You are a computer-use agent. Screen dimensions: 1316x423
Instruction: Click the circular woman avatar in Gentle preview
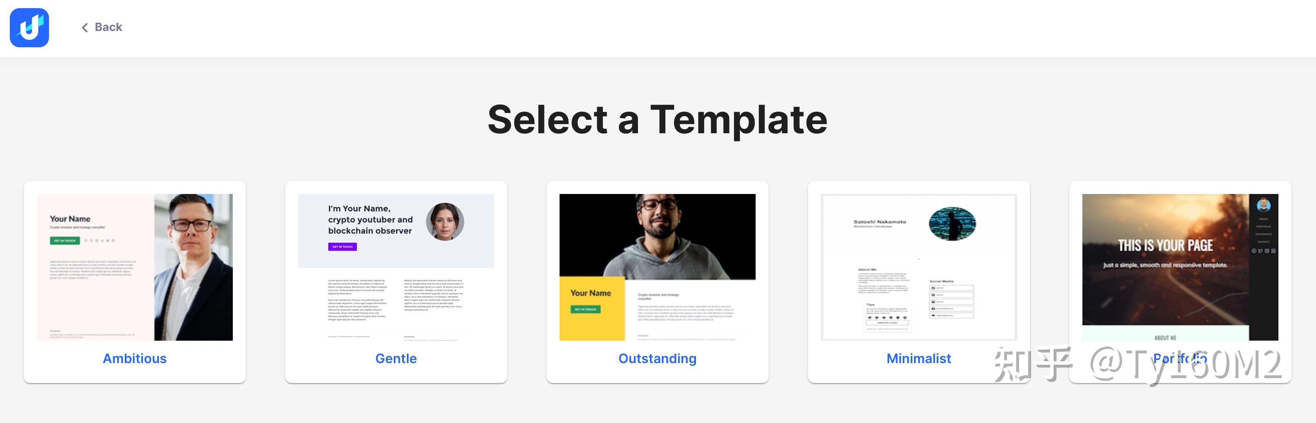(x=445, y=222)
